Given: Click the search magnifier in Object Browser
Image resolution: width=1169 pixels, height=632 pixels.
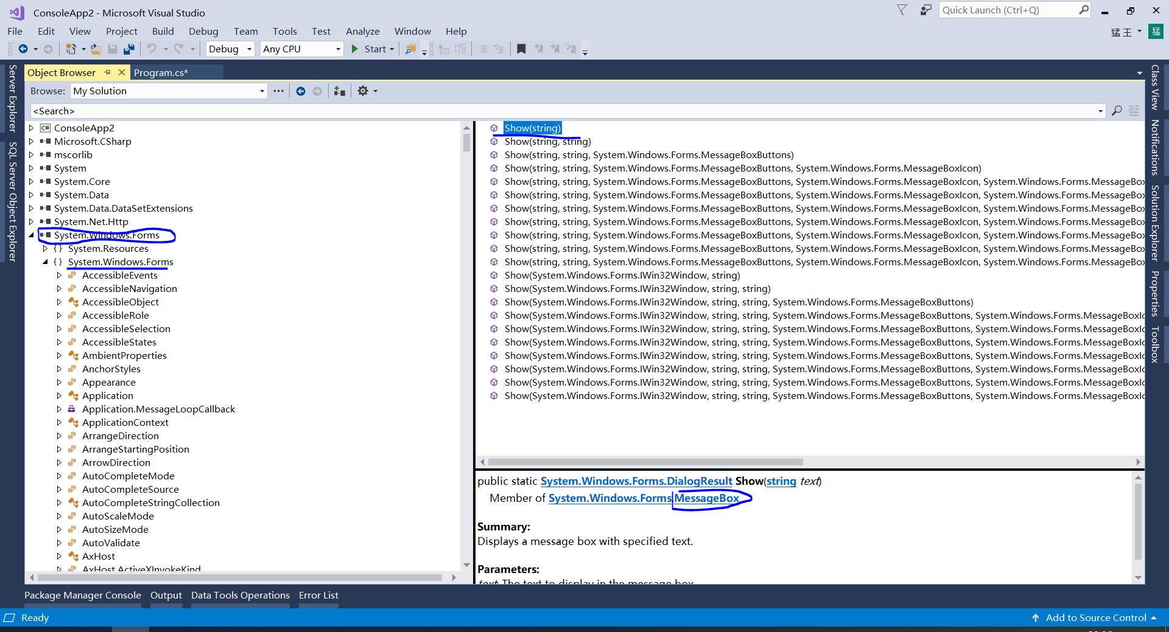Looking at the screenshot, I should 1117,111.
